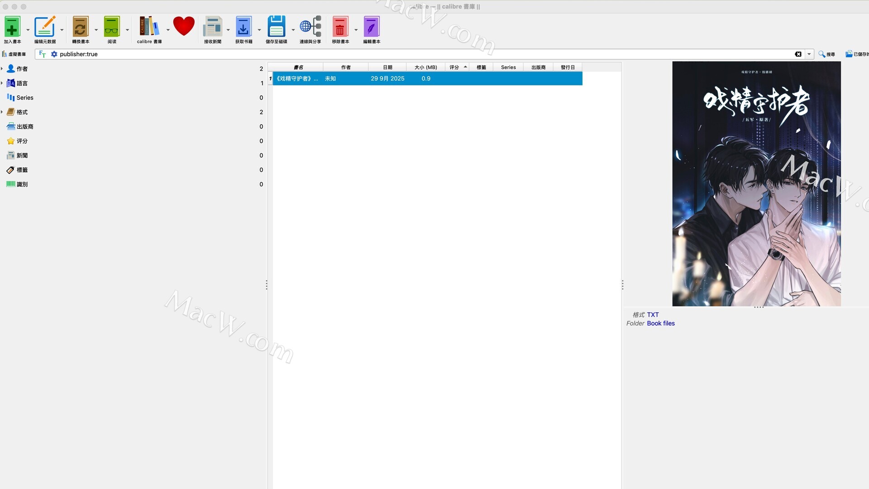Click the Remove books trash icon
Screen dimensions: 869x489
click(340, 27)
